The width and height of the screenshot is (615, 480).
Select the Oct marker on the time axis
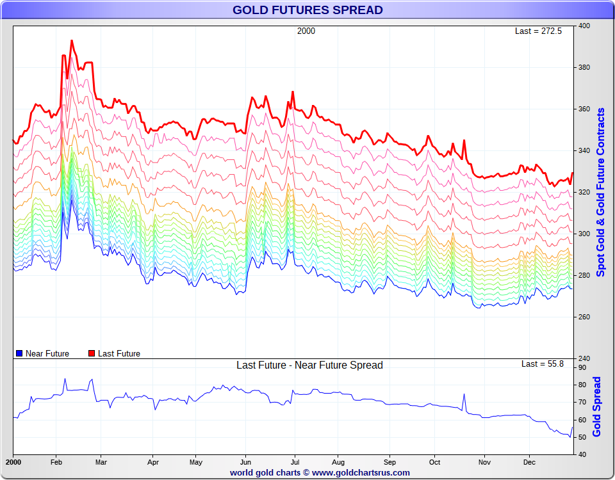[435, 461]
